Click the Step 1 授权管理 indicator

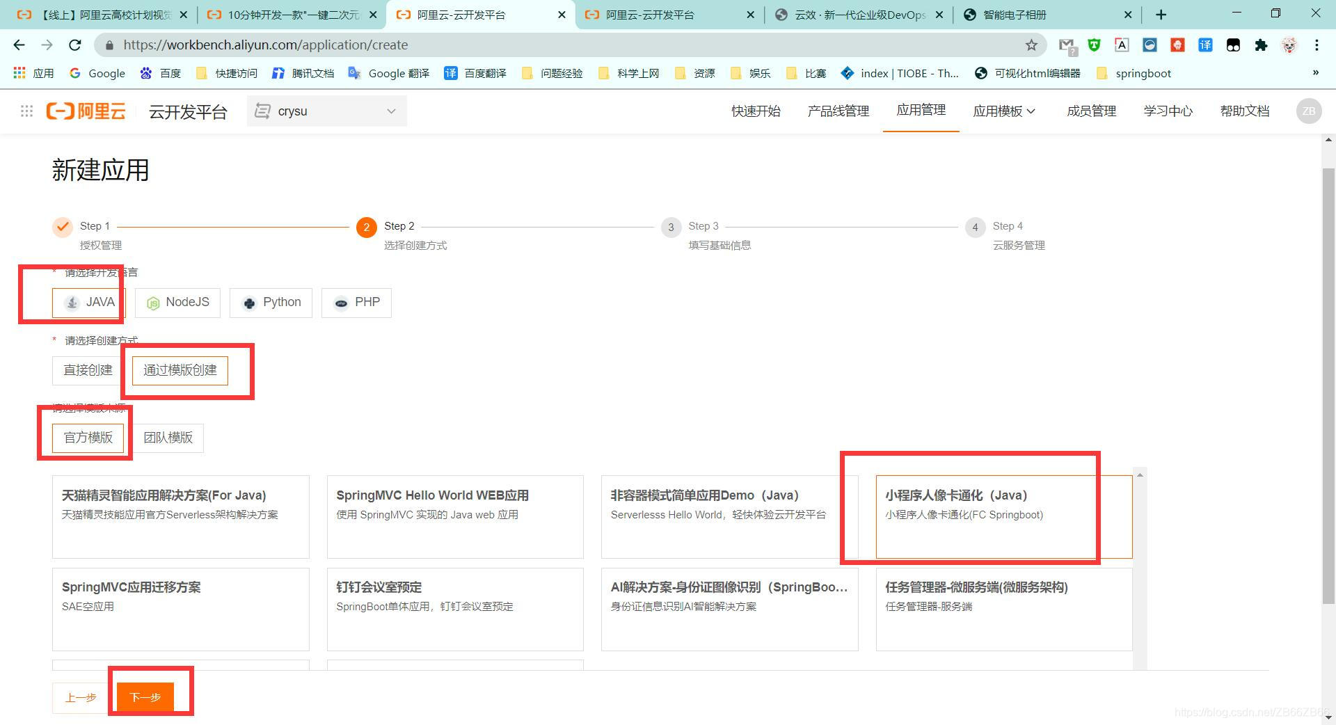[88, 235]
